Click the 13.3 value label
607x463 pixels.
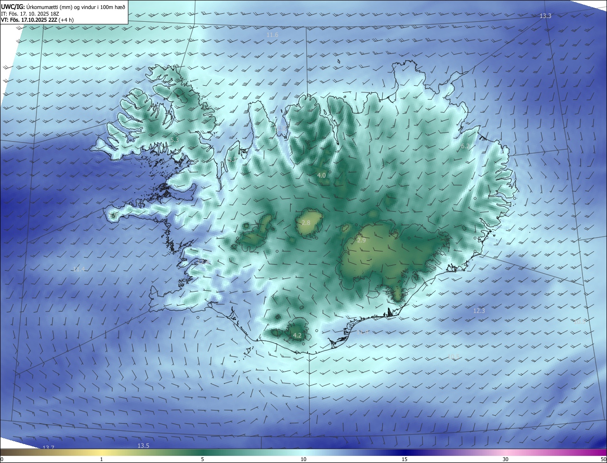545,16
